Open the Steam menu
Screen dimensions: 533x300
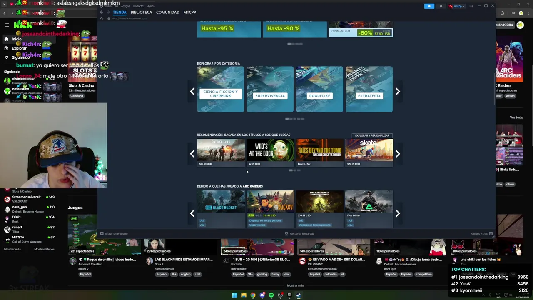click(x=107, y=6)
